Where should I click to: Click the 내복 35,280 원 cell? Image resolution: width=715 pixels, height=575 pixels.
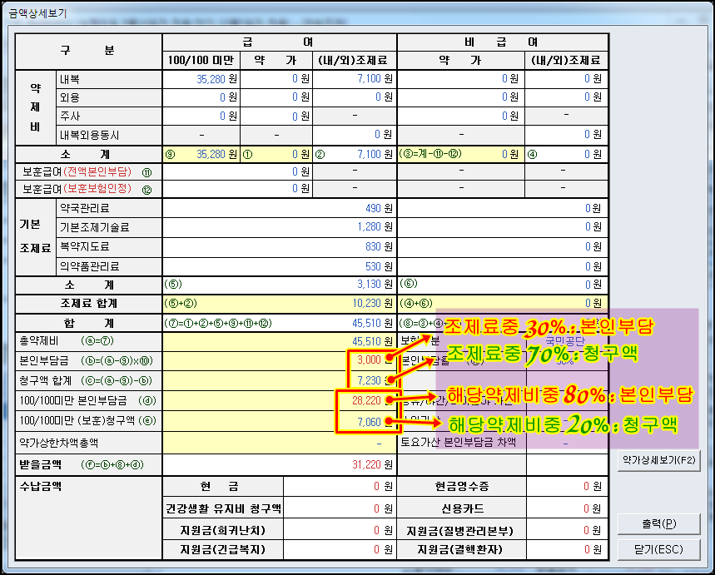[x=201, y=79]
